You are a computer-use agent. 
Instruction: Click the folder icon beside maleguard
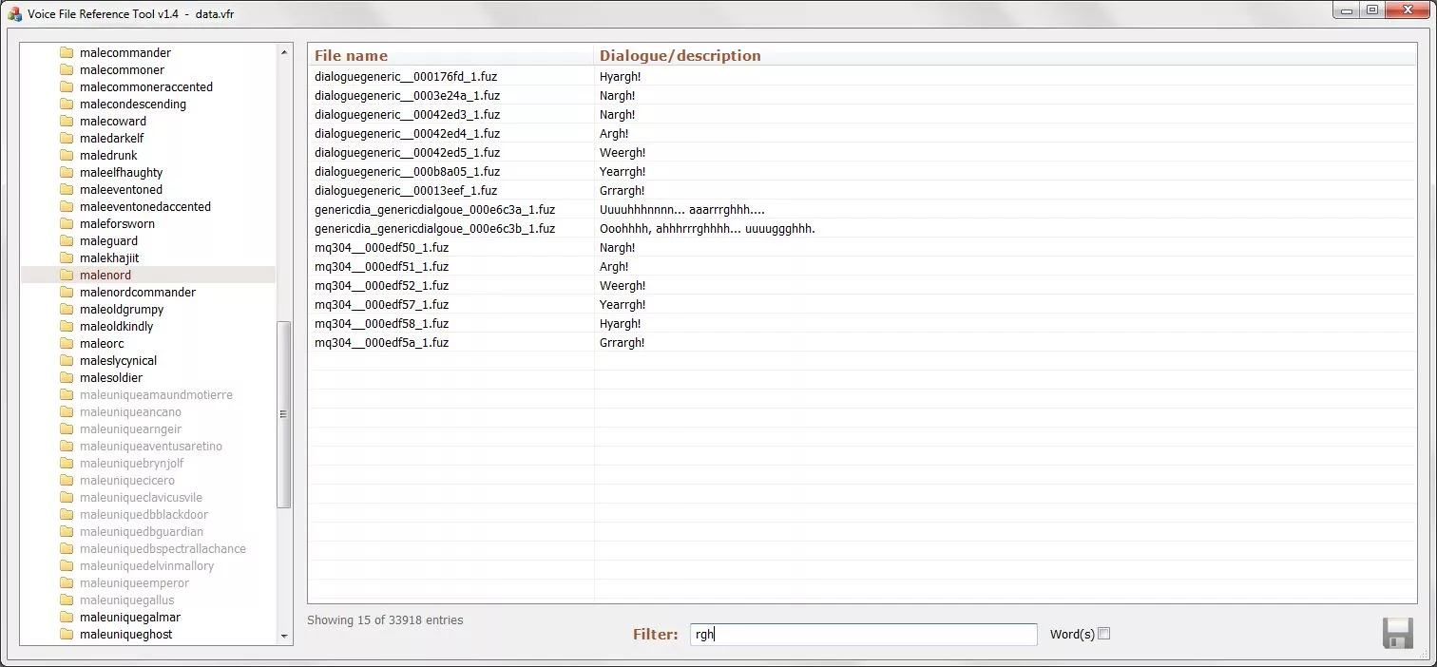(x=67, y=241)
